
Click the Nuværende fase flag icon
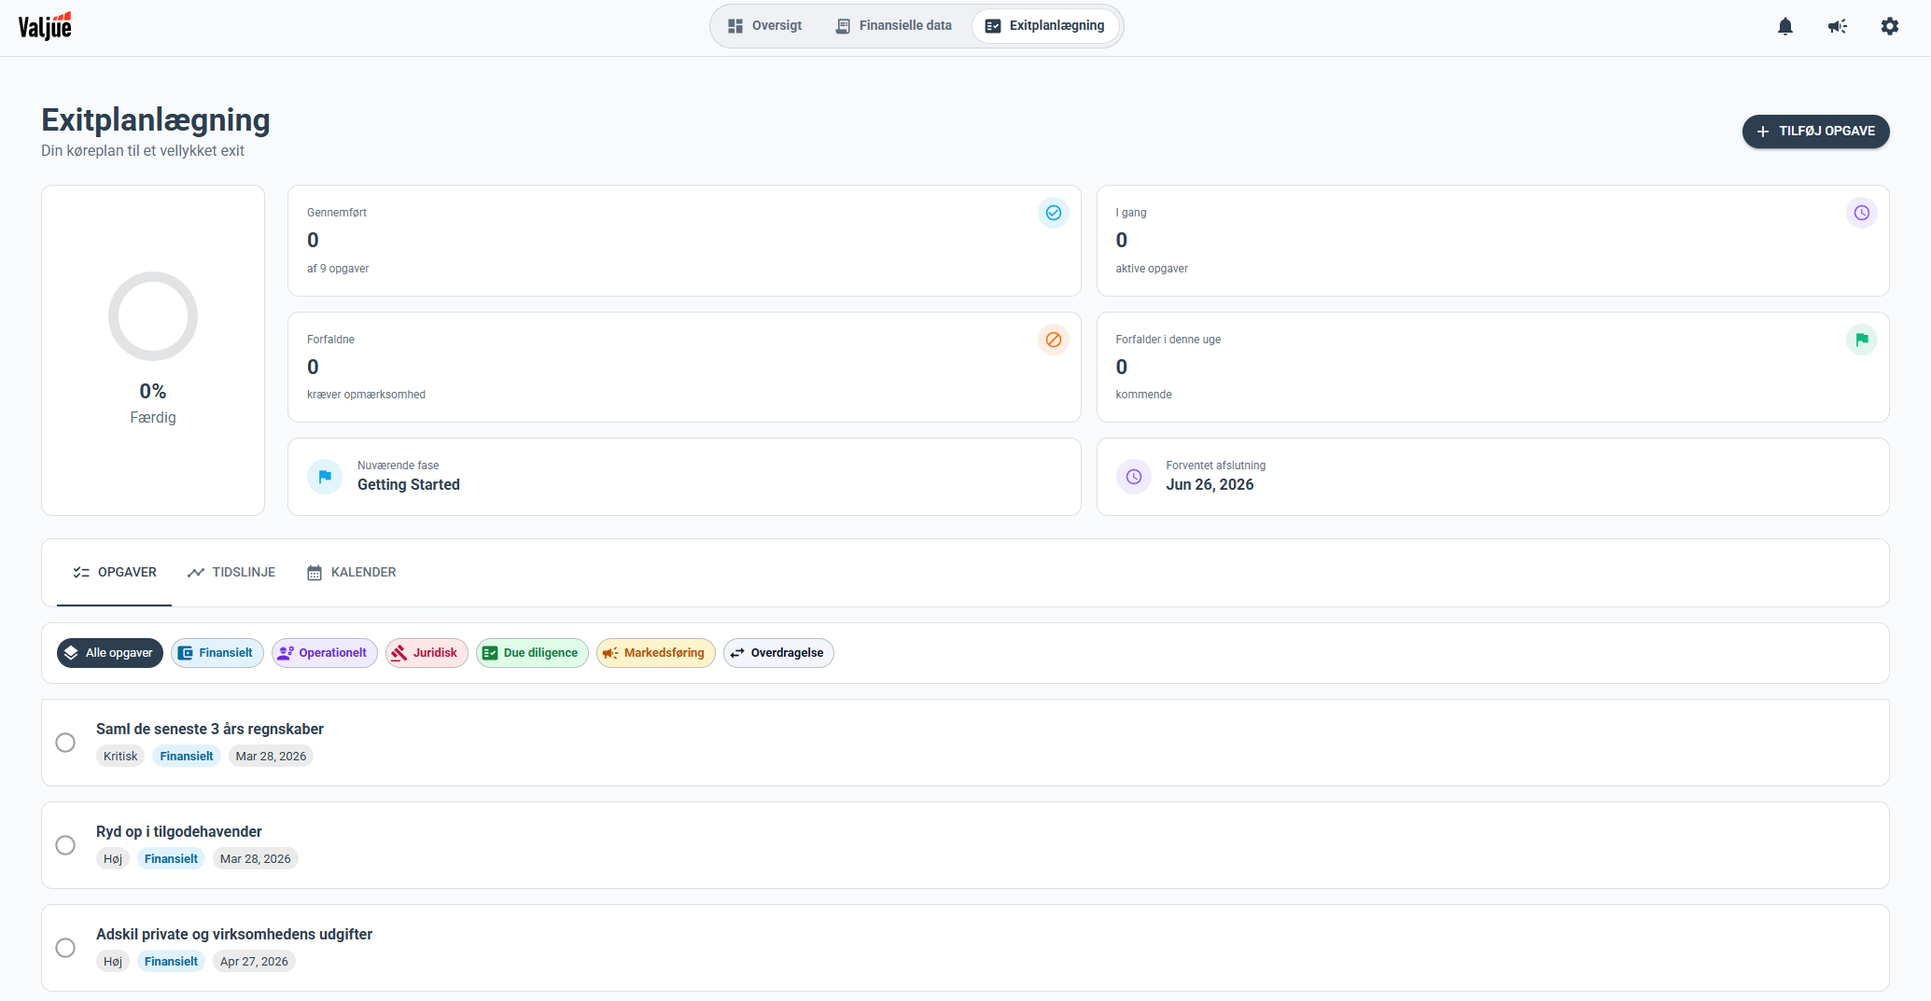[325, 477]
